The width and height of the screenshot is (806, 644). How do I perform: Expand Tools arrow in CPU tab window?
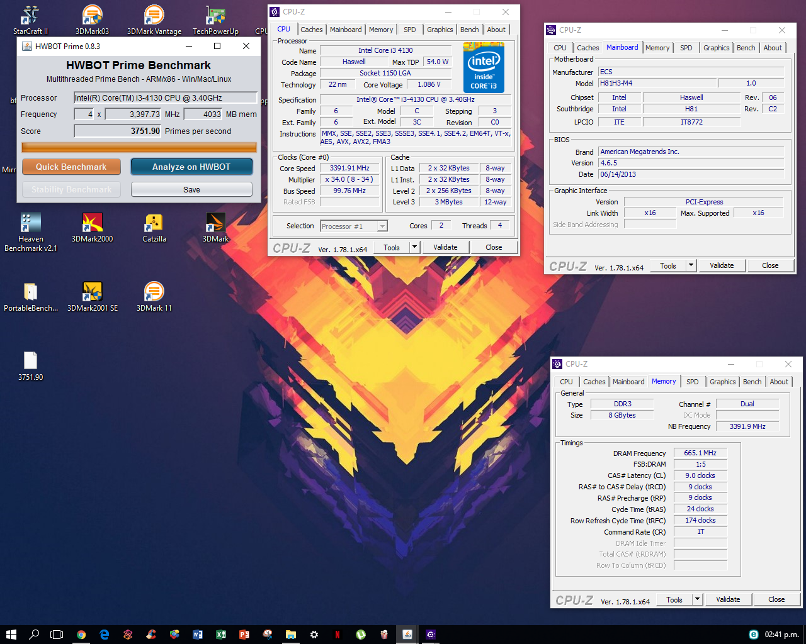tap(414, 247)
